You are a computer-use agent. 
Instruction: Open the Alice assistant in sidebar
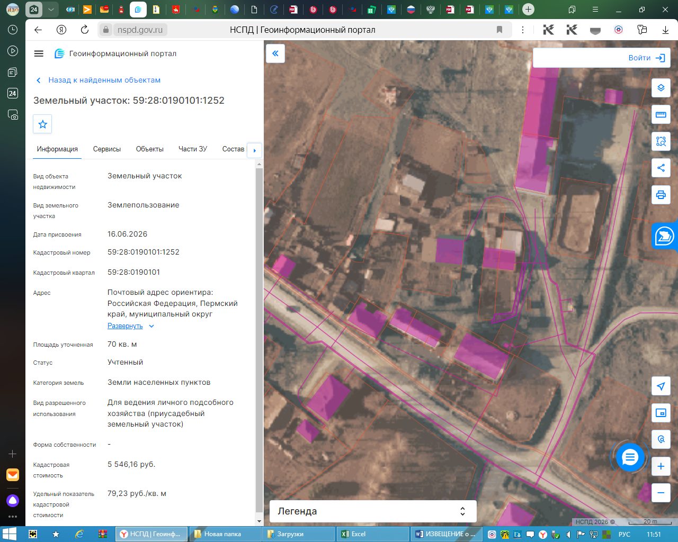[13, 500]
